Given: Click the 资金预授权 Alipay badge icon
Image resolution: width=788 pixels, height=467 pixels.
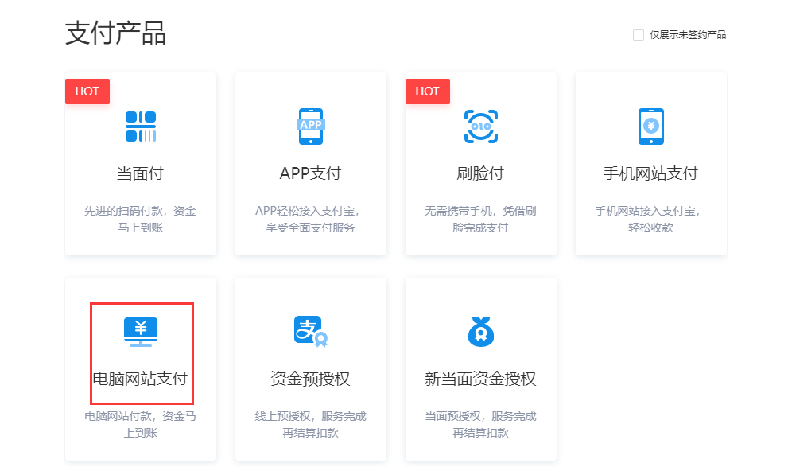Looking at the screenshot, I should 311,332.
